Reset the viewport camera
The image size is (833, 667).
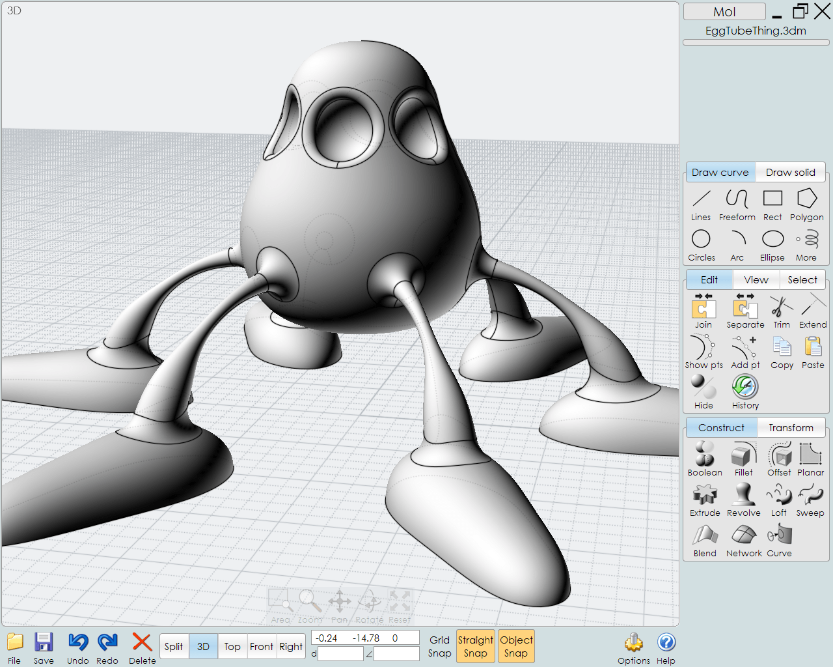(x=400, y=603)
